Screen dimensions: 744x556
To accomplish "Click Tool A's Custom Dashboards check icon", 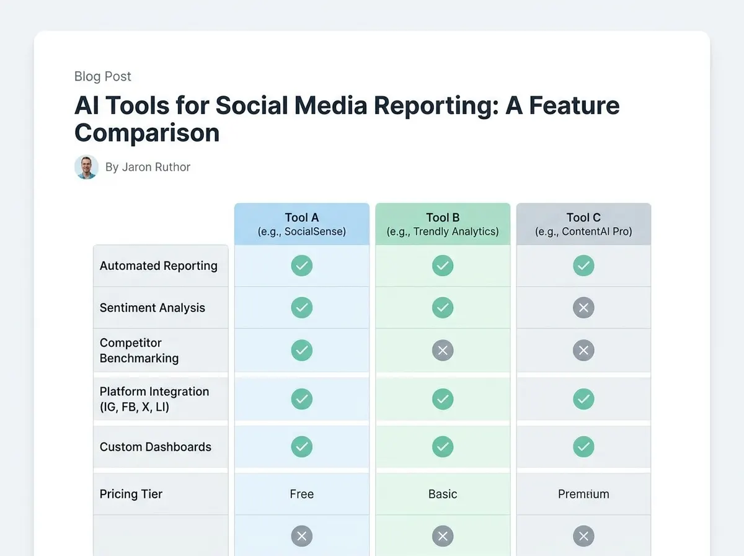I will 302,446.
